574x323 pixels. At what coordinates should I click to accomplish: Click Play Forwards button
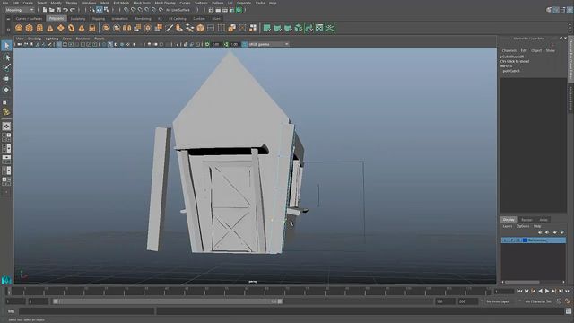547,291
